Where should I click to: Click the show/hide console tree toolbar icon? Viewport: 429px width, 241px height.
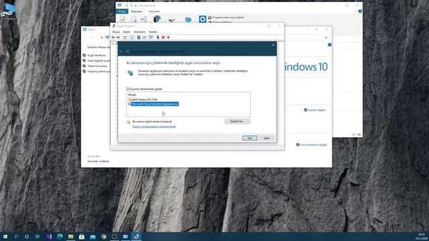[x=125, y=37]
